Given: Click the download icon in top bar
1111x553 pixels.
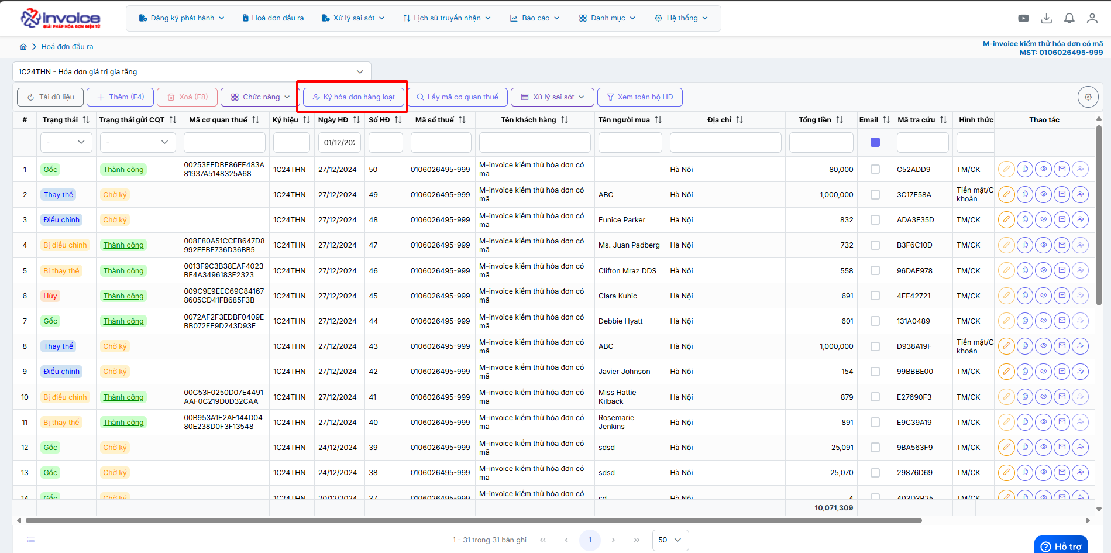Looking at the screenshot, I should coord(1047,18).
